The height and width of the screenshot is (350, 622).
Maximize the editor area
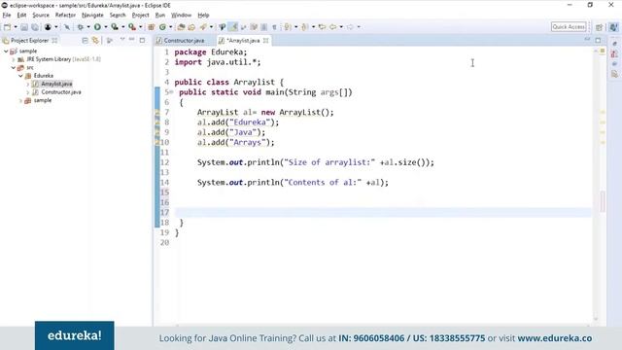pyautogui.click(x=598, y=40)
